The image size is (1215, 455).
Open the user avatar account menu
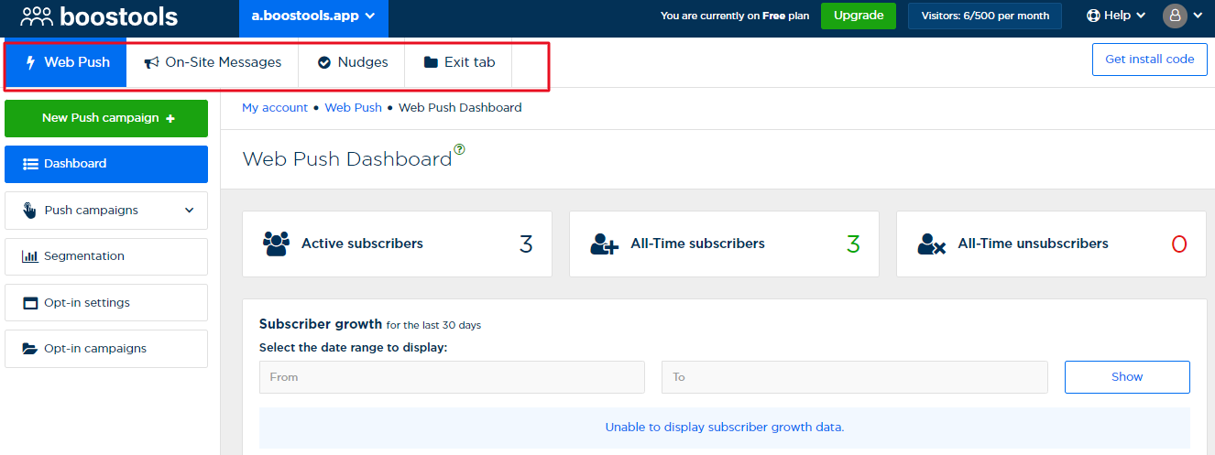(x=1175, y=16)
